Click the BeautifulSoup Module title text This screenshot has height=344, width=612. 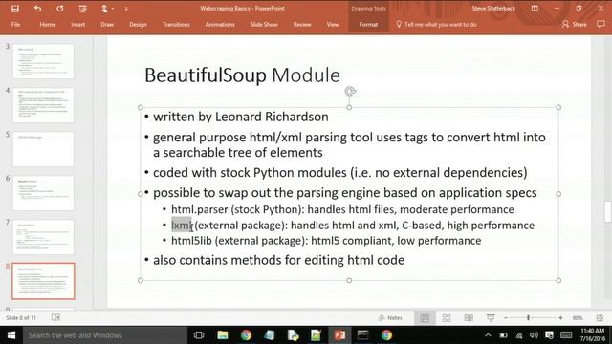[x=242, y=75]
